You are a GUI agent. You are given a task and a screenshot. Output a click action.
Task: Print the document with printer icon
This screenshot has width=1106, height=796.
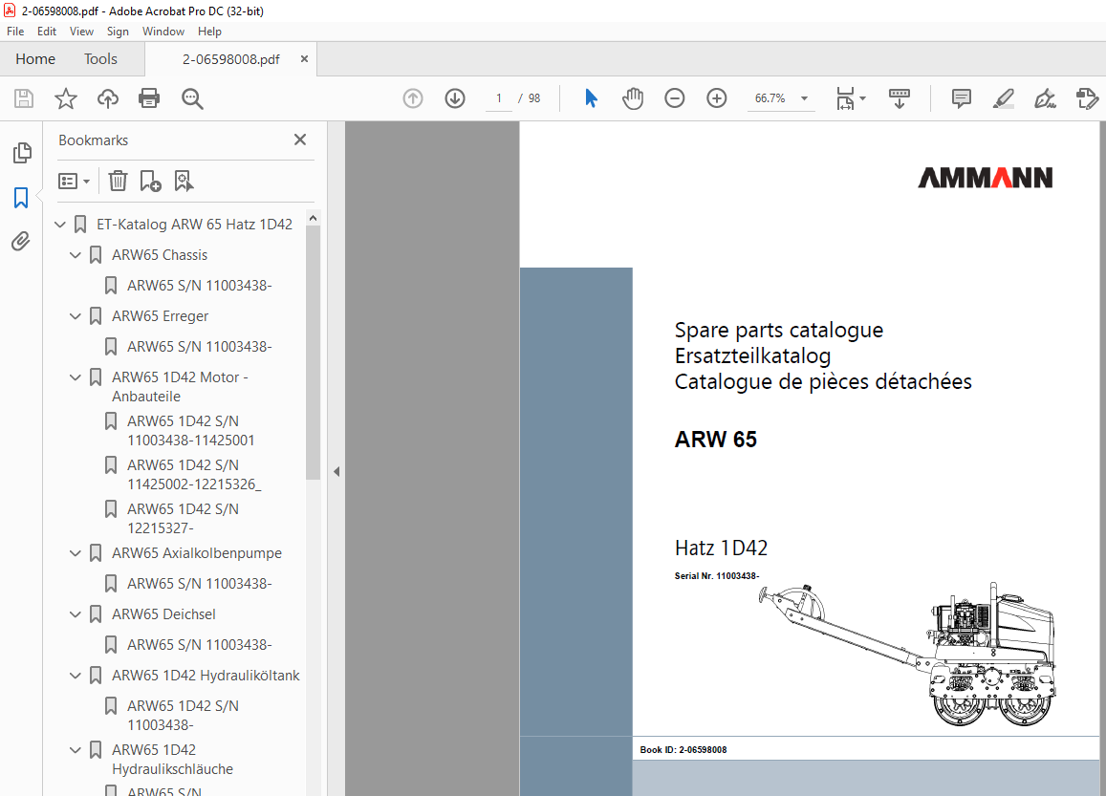(149, 98)
